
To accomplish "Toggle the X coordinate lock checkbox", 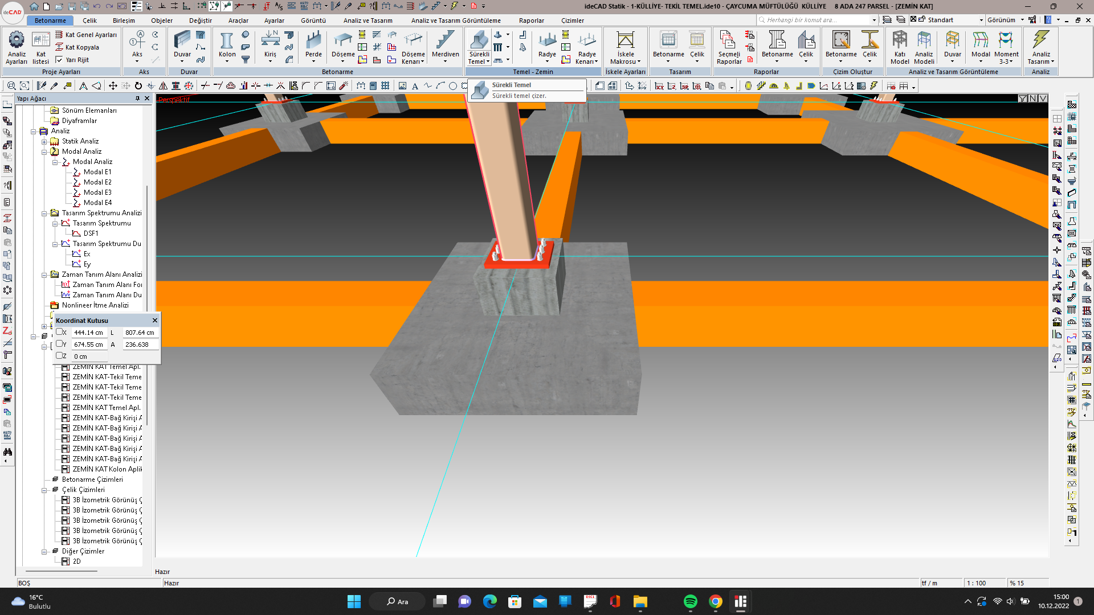I will click(x=59, y=332).
